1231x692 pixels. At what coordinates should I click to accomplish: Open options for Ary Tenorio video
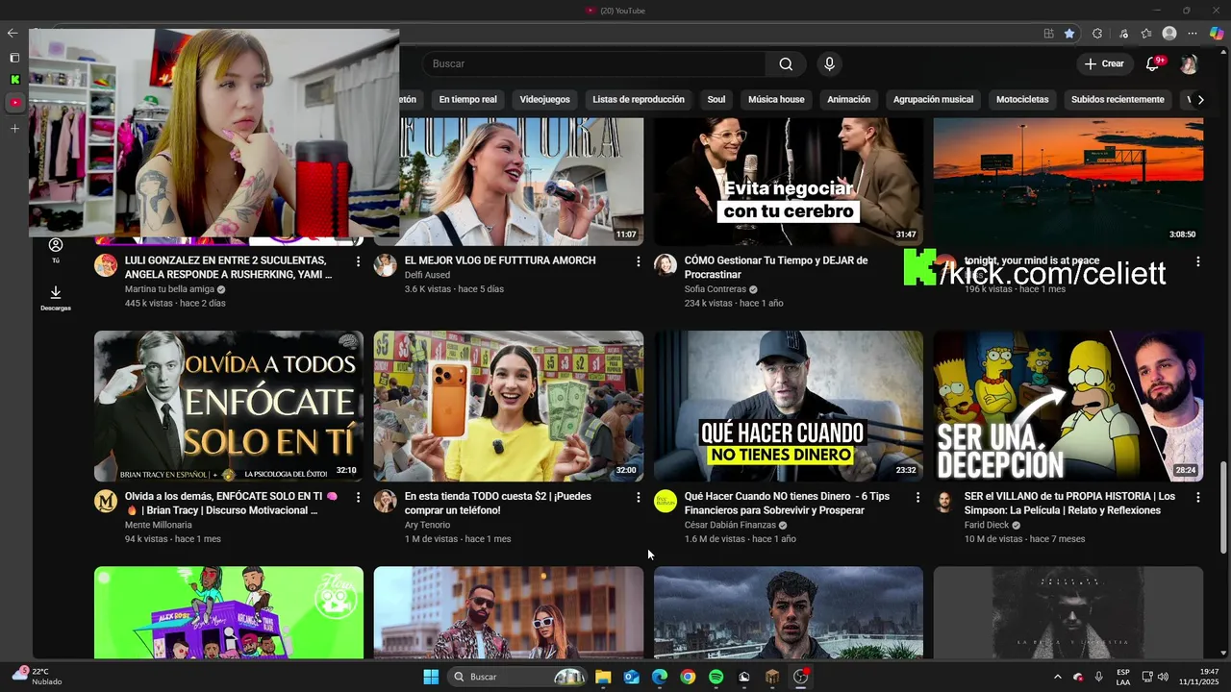638,497
